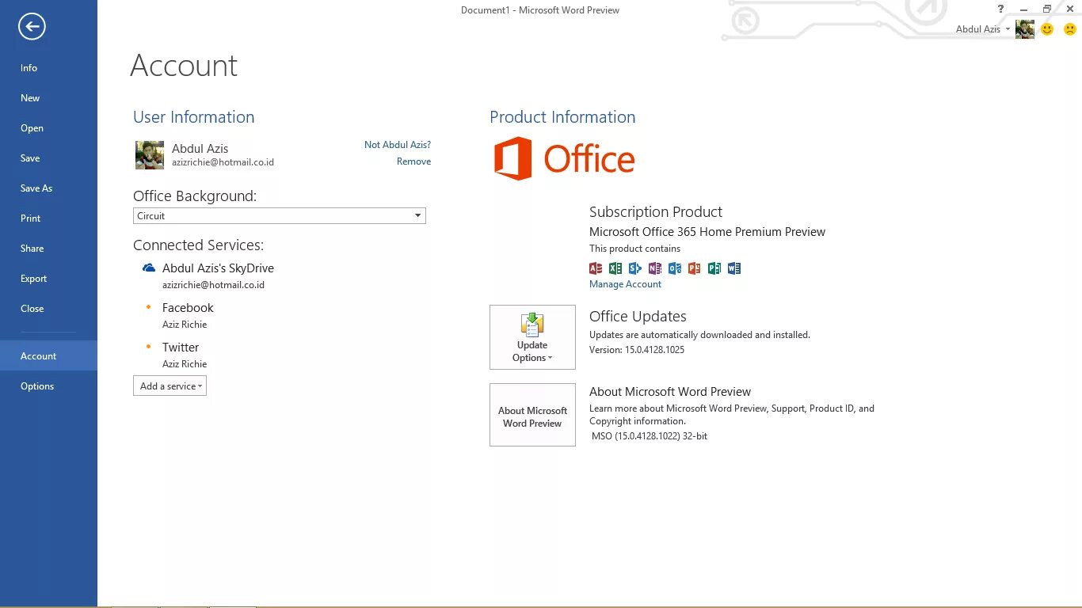1082x608 pixels.
Task: Click the OneNote product icon
Action: pyautogui.click(x=655, y=268)
